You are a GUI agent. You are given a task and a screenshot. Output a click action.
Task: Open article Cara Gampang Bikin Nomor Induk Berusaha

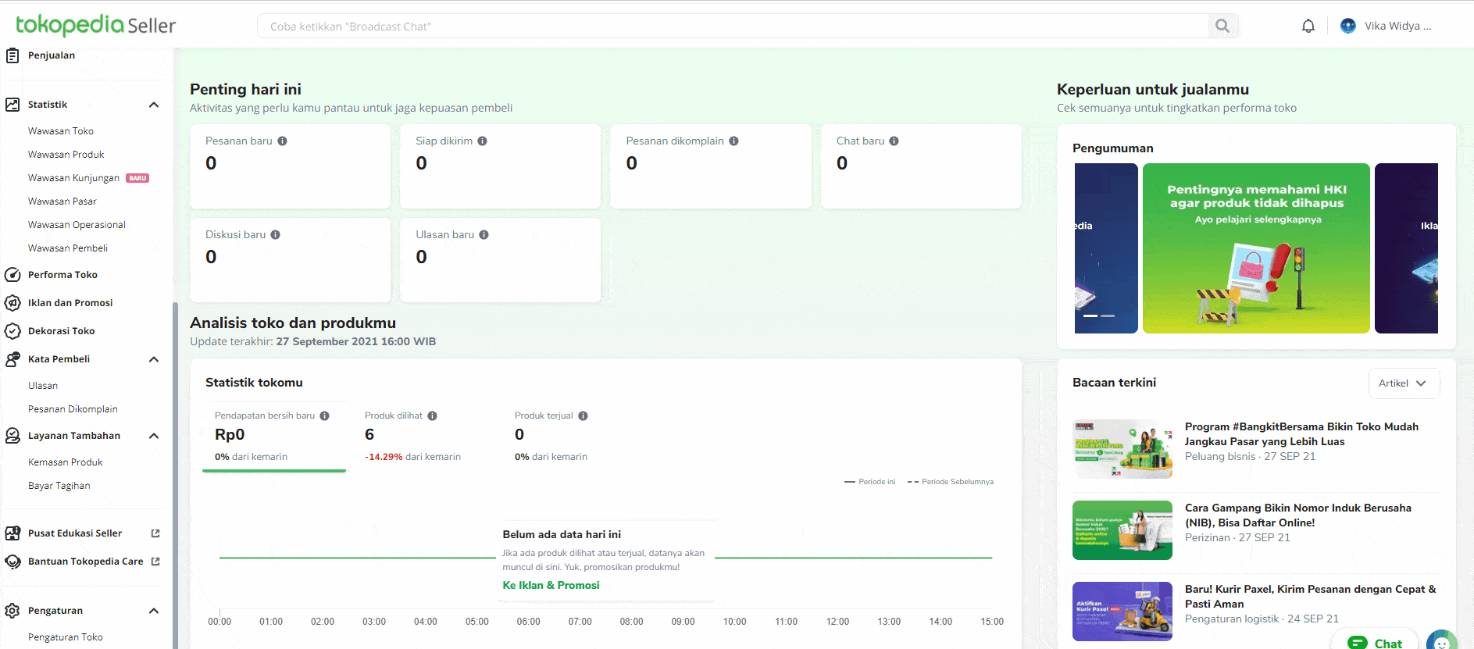1298,515
